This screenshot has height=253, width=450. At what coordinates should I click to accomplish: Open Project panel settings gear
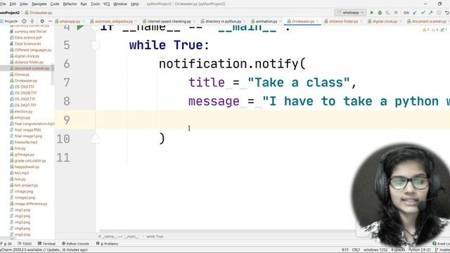(x=42, y=21)
